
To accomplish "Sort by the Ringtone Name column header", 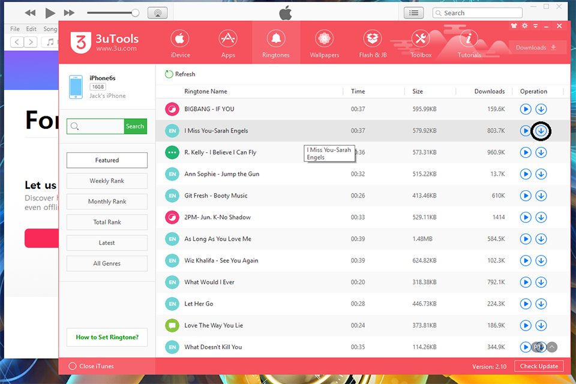I will [x=206, y=91].
